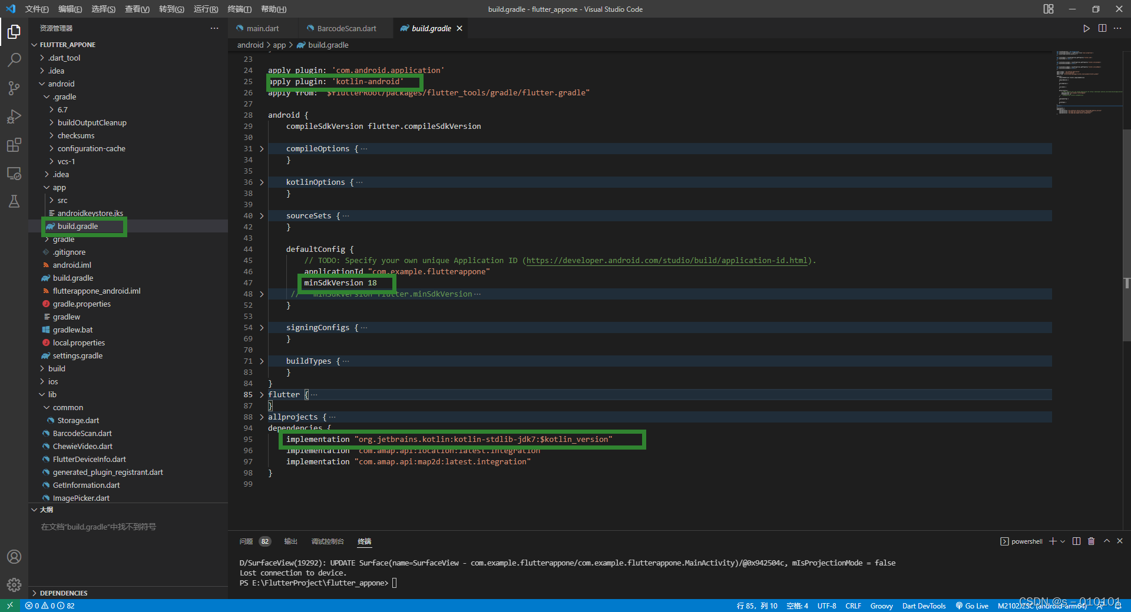This screenshot has height=612, width=1131.
Task: Split the editor to the right
Action: [1102, 28]
